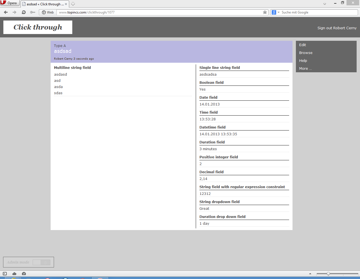The image size is (360, 279).
Task: Toggle the Admin mode switch
Action: (x=41, y=262)
